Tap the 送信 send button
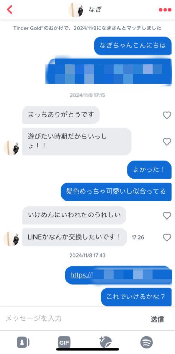This screenshot has width=175, height=354. (157, 319)
